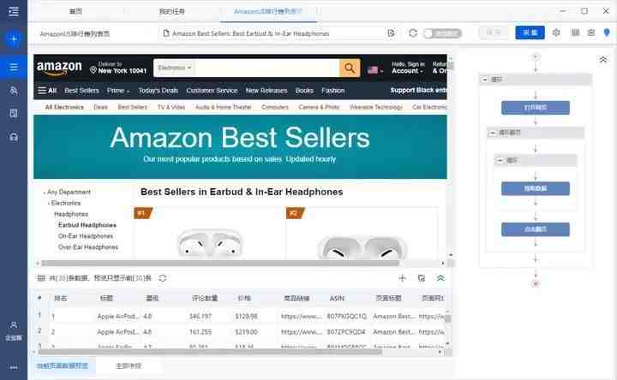617x380 pixels.
Task: Collapse data preview panel with double chevron
Action: pos(440,278)
